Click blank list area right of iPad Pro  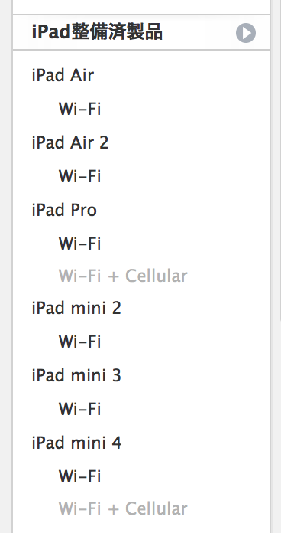(183, 210)
